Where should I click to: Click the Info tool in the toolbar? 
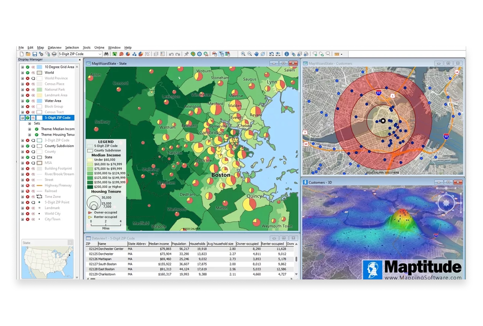click(x=287, y=54)
